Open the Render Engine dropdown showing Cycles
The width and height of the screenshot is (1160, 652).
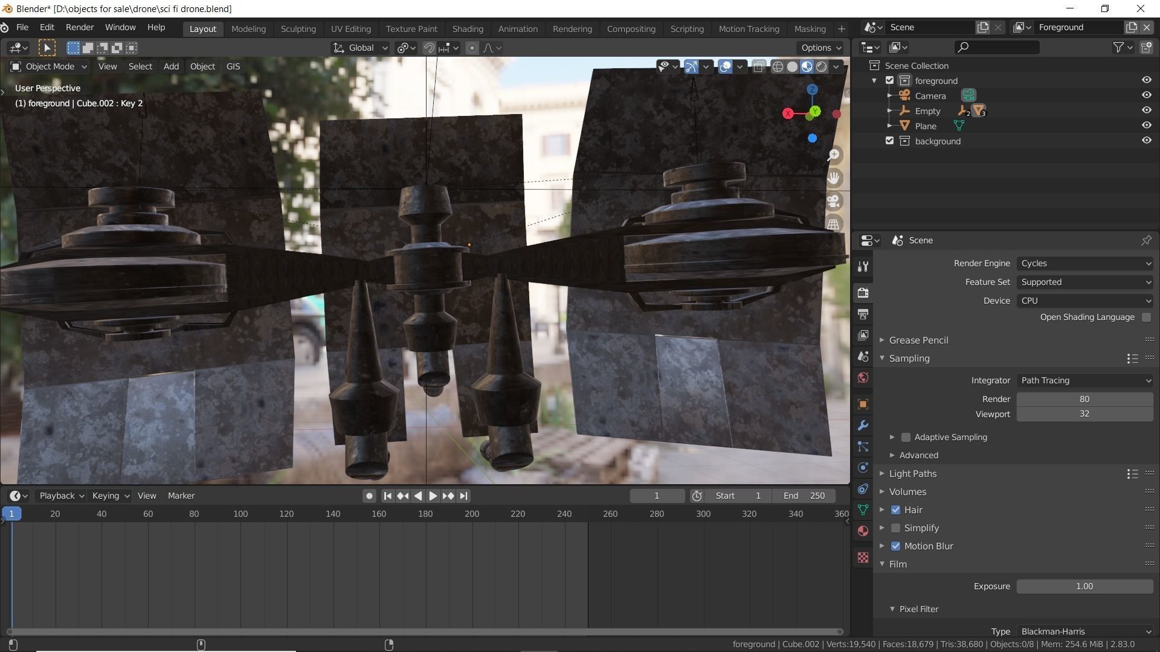coord(1085,263)
